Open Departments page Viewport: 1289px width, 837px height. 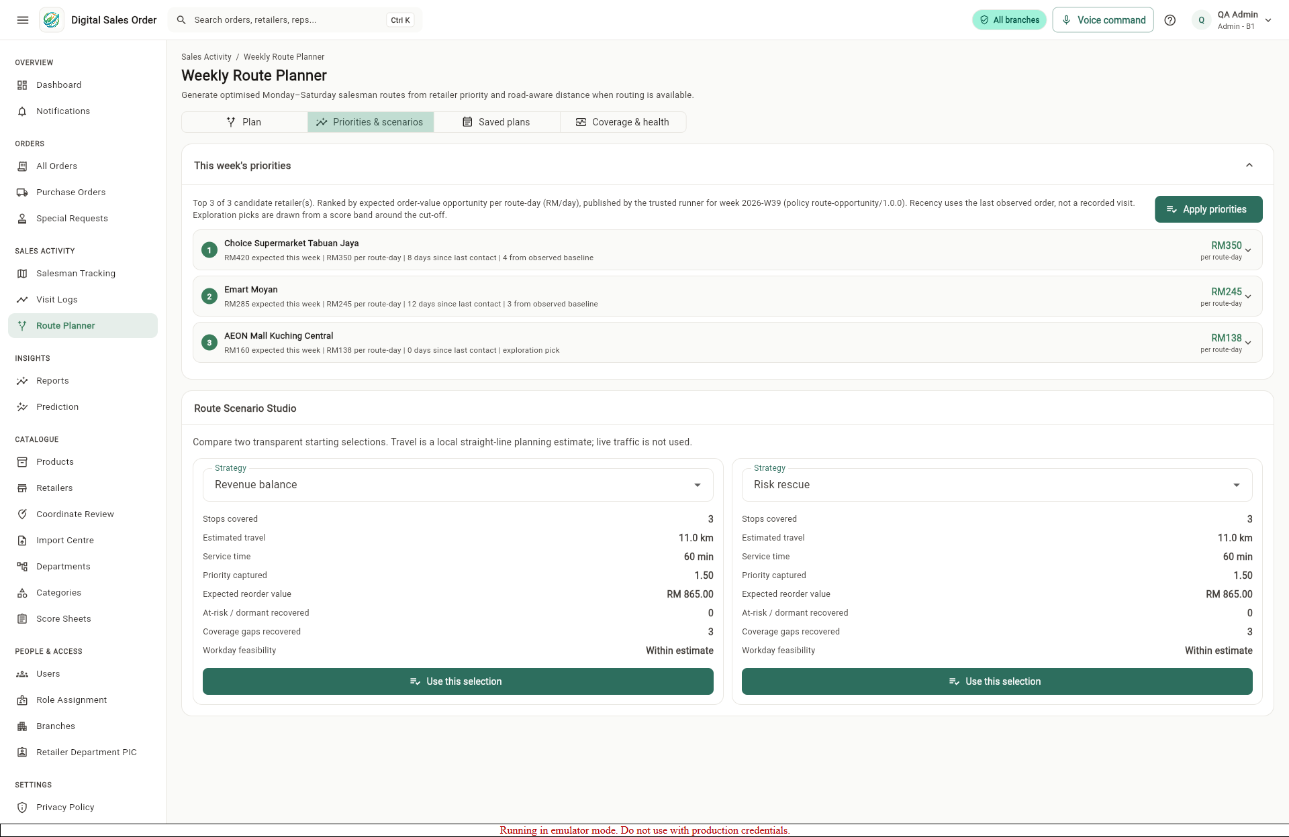tap(83, 567)
